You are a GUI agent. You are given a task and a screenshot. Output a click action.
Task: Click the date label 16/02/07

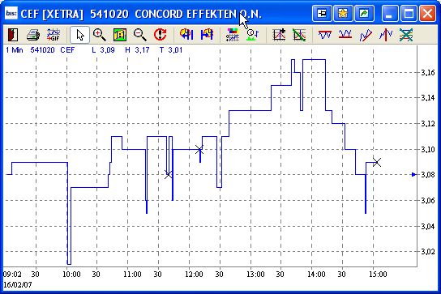coord(18,285)
